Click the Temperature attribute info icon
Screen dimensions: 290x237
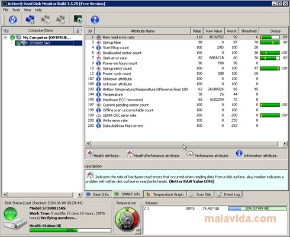point(98,95)
